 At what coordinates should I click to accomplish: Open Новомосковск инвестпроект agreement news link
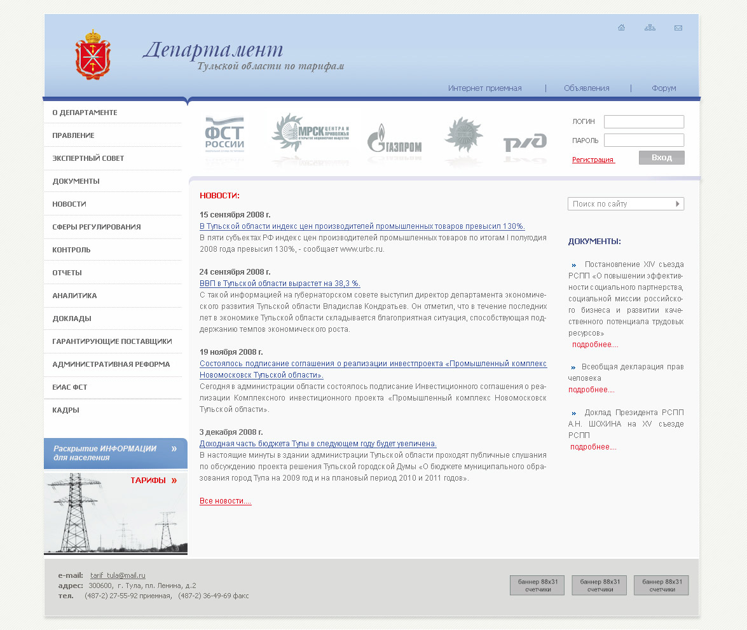373,369
